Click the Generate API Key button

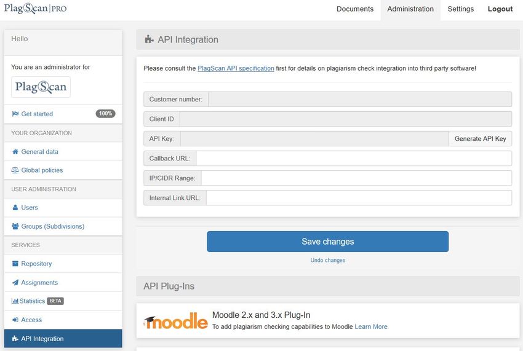point(480,139)
